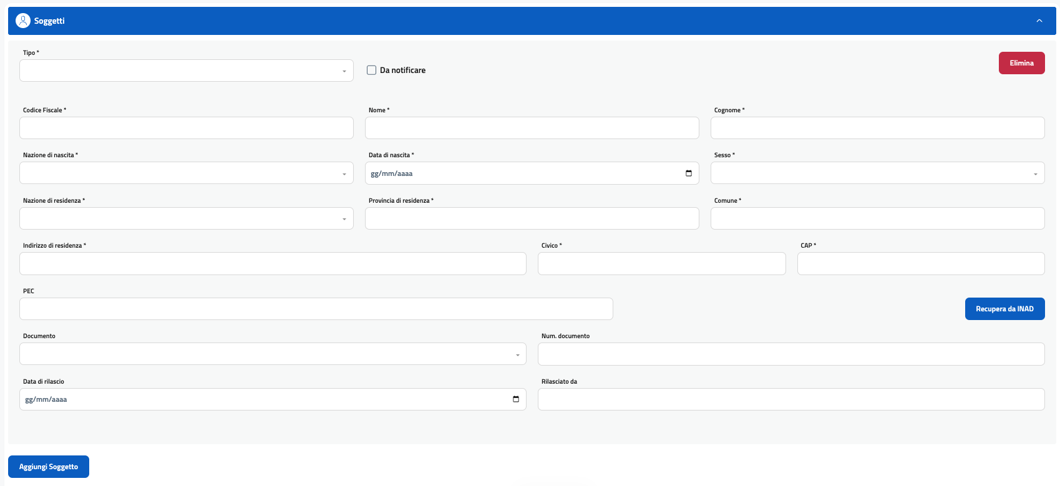Screen dimensions: 1060x486
Task: Click the Recupera da INAD button
Action: (x=1004, y=309)
